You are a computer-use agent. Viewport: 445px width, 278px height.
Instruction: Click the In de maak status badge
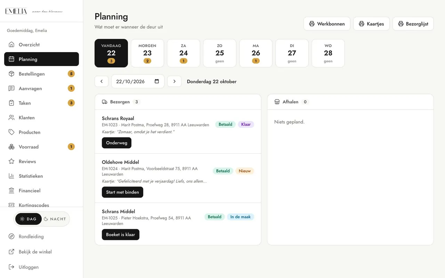(x=241, y=217)
